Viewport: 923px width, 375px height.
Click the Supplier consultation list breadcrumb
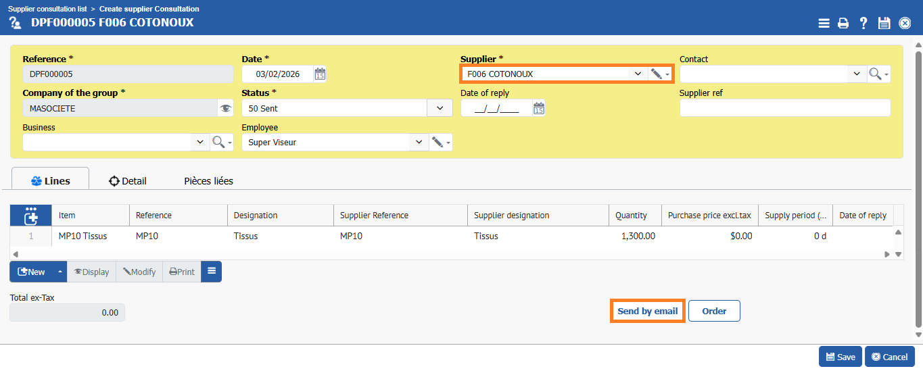tap(47, 9)
